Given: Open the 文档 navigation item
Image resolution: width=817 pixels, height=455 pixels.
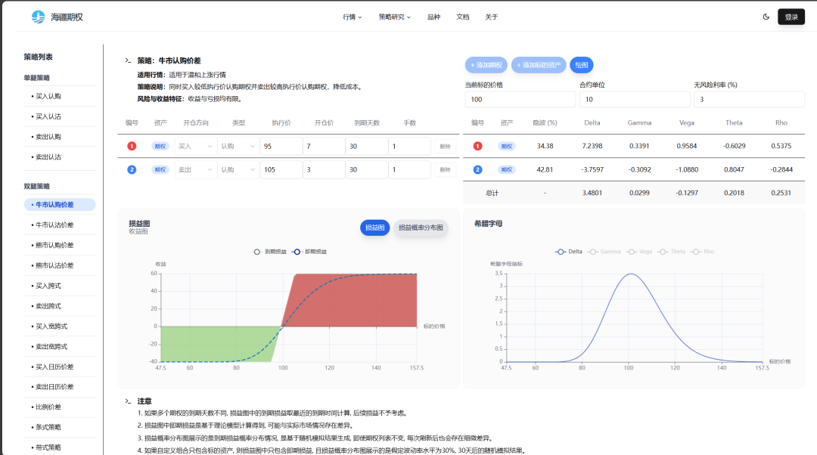Looking at the screenshot, I should click(x=462, y=17).
